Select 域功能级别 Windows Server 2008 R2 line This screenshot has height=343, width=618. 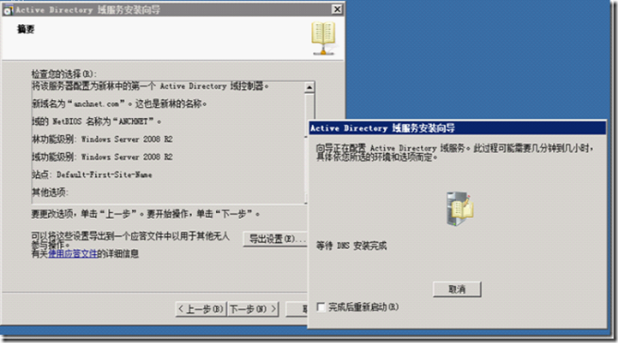[x=102, y=157]
